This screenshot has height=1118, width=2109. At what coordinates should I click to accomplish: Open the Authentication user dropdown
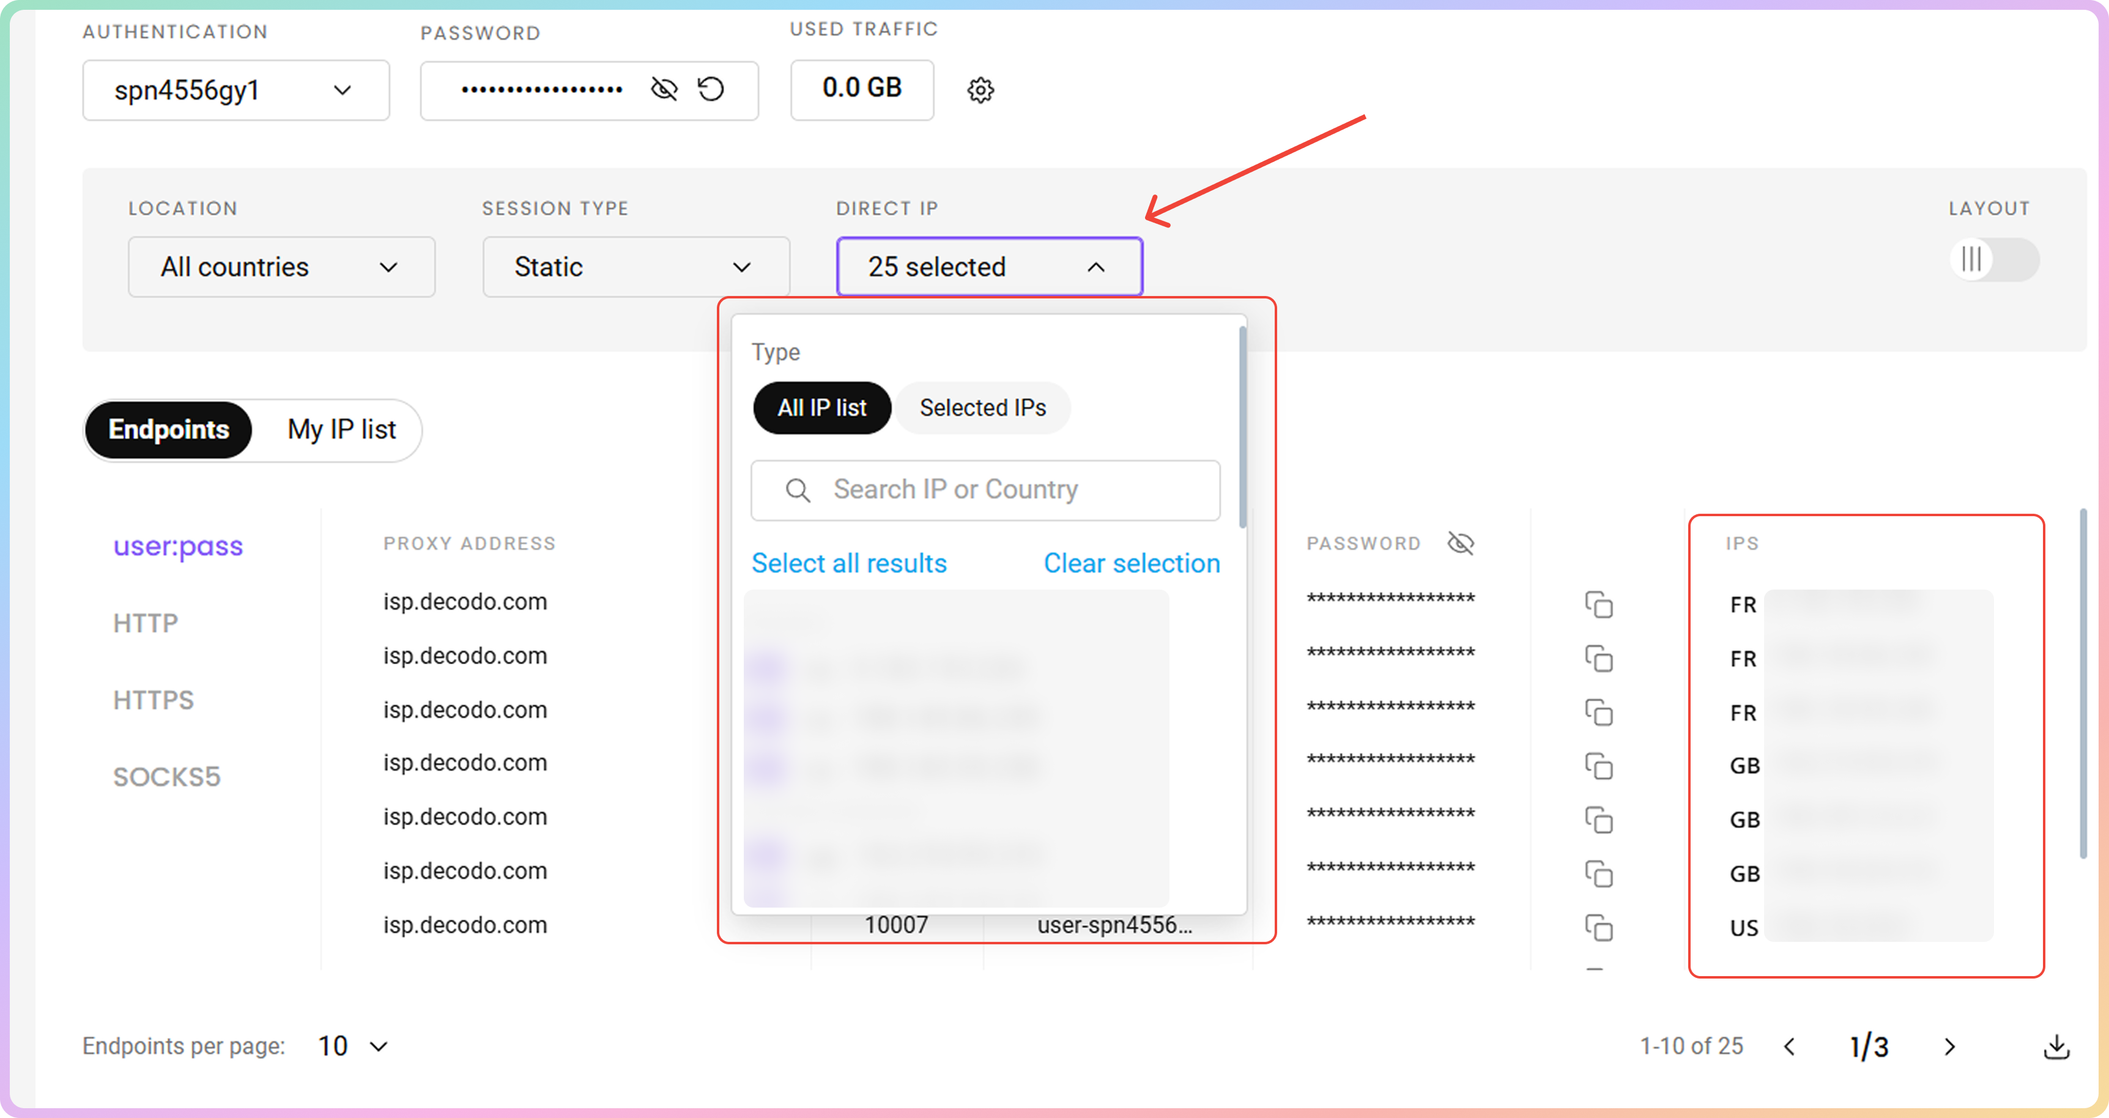pyautogui.click(x=235, y=90)
